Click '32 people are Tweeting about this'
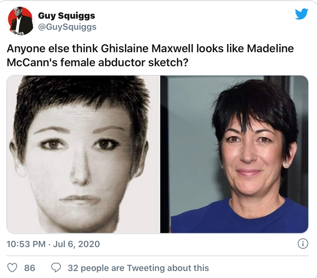 click(x=138, y=268)
